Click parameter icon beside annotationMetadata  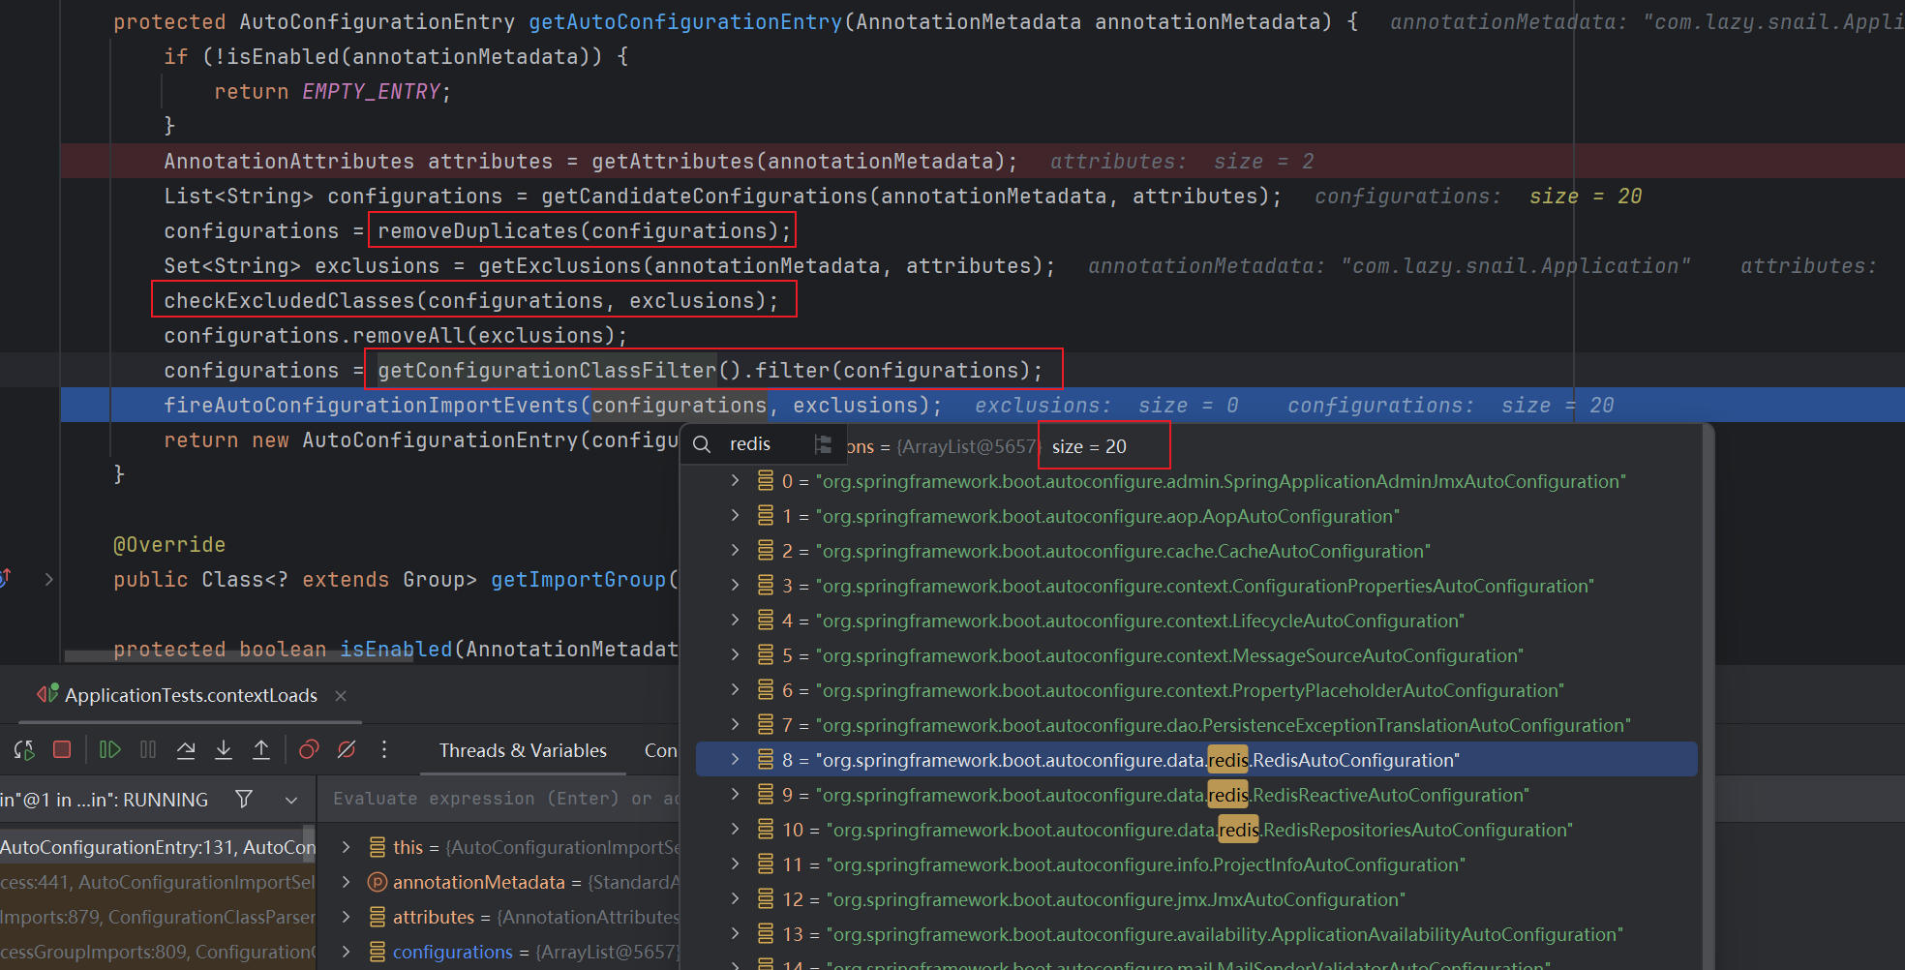tap(378, 882)
